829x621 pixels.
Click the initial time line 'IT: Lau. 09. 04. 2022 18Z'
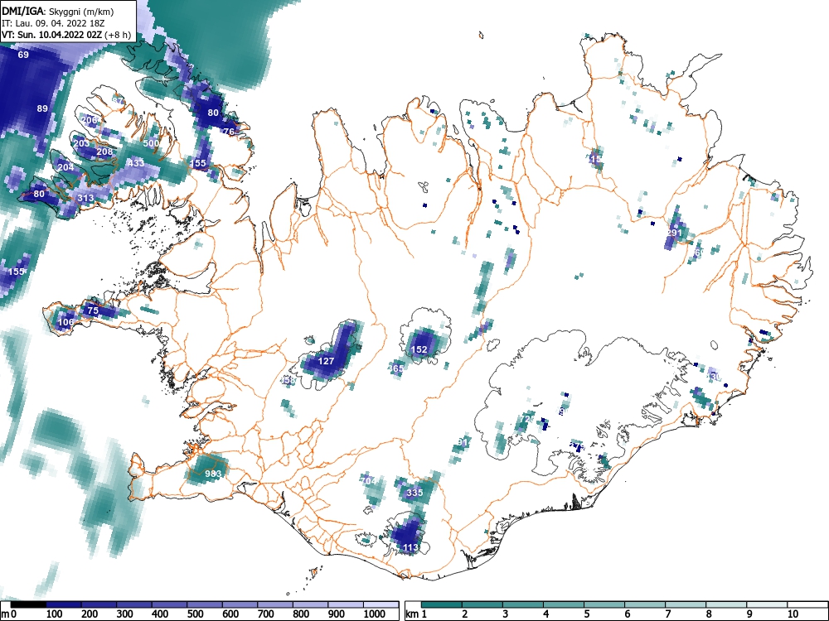pyautogui.click(x=53, y=23)
